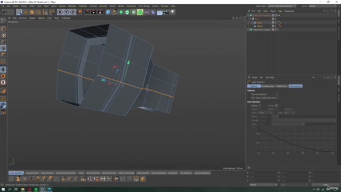
Task: Click the blue Cube primitive icon
Action: (108, 12)
